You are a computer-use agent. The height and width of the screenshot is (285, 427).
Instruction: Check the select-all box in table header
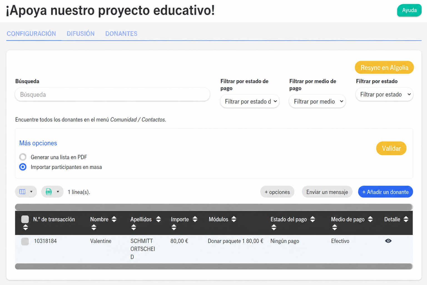tap(25, 219)
